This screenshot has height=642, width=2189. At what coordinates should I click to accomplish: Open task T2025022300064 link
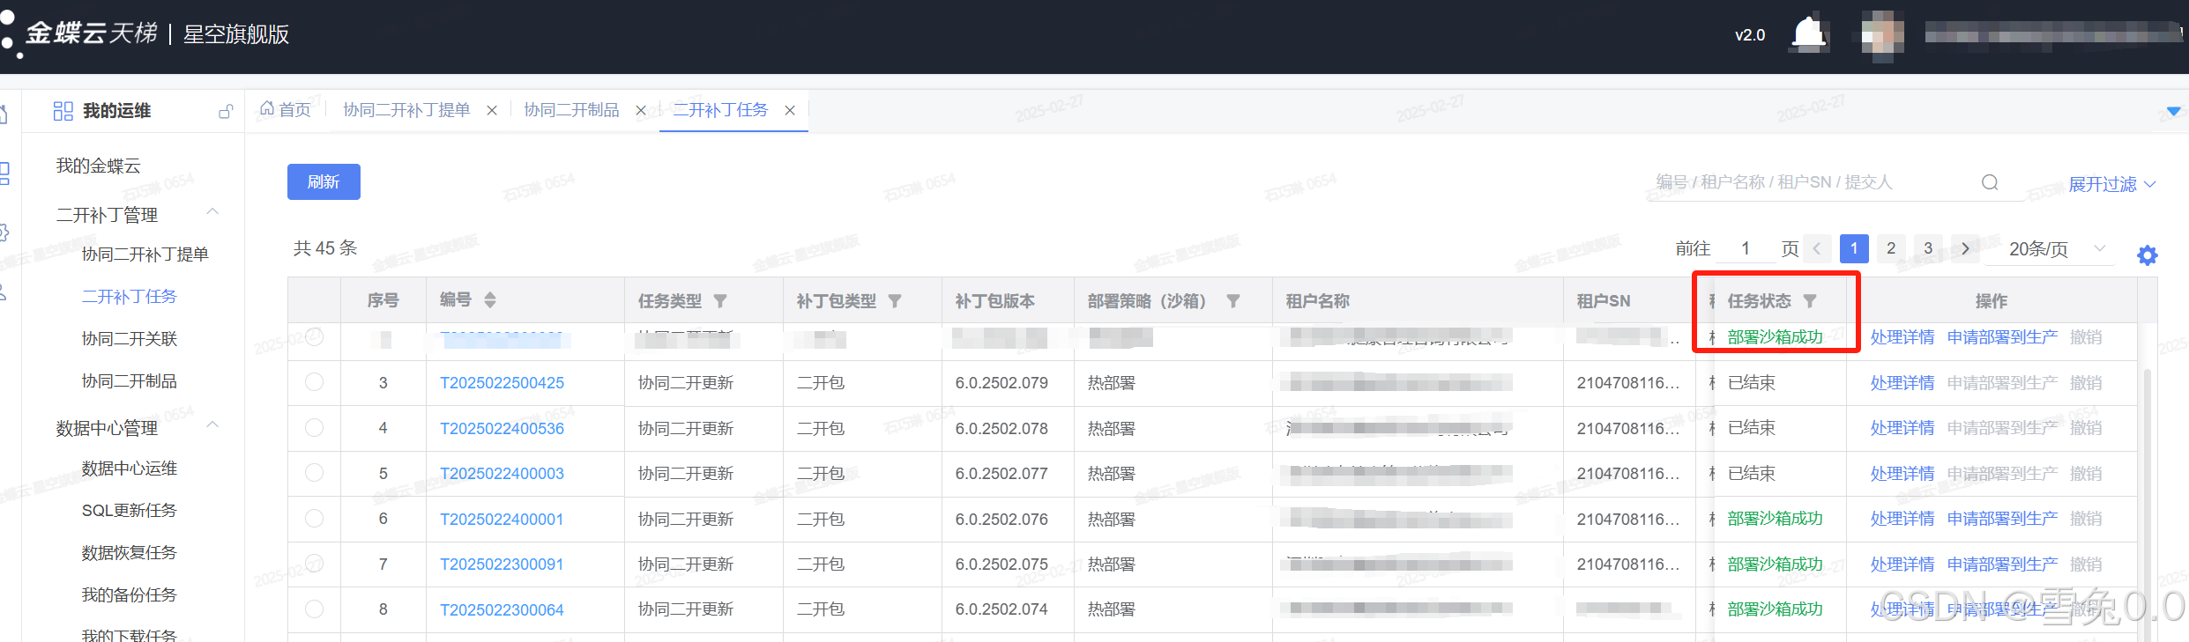(502, 610)
